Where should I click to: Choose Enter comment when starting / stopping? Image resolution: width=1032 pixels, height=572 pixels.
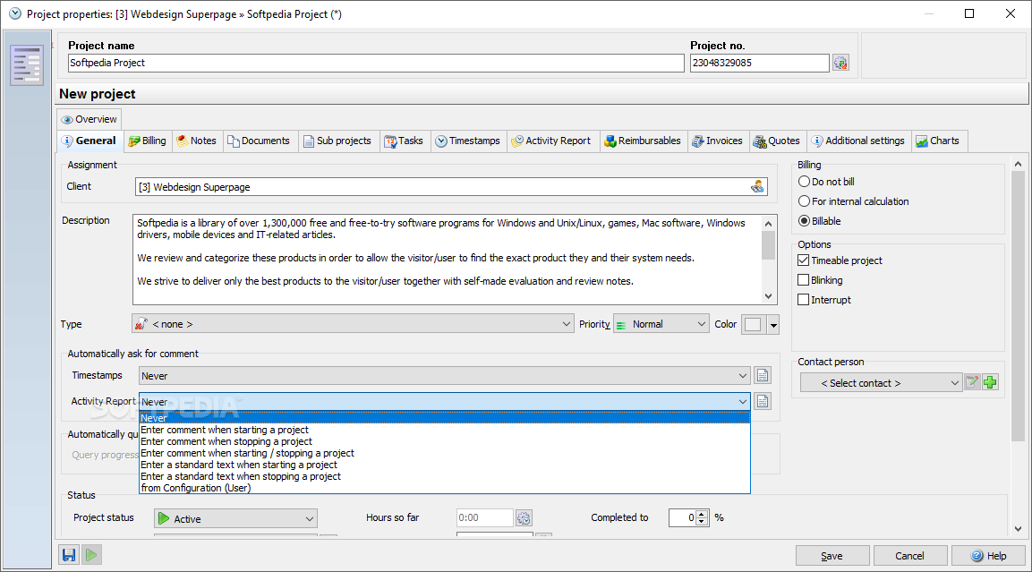pyautogui.click(x=445, y=453)
